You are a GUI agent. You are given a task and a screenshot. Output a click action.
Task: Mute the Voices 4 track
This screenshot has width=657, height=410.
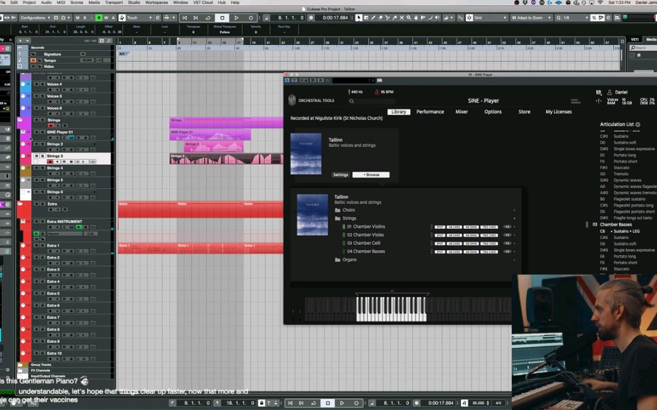click(x=36, y=84)
